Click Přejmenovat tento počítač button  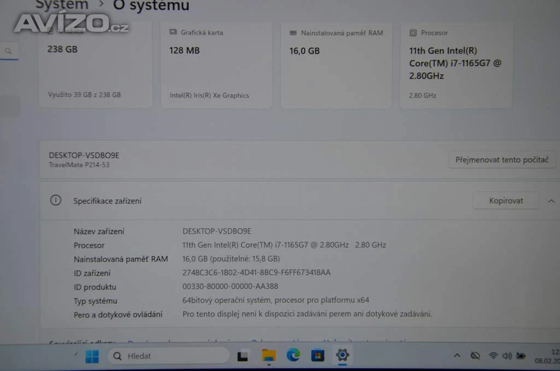tap(501, 160)
